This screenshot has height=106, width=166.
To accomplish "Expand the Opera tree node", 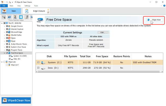I will 4,38.
